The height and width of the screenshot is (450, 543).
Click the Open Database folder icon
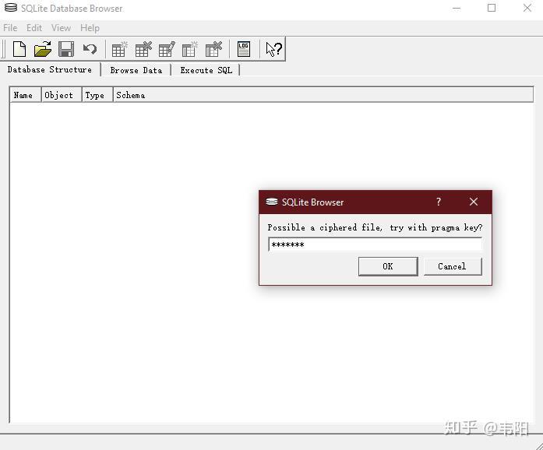pyautogui.click(x=43, y=49)
